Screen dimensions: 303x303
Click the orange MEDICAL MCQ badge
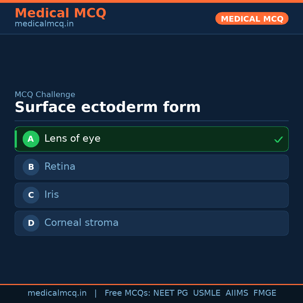252,19
